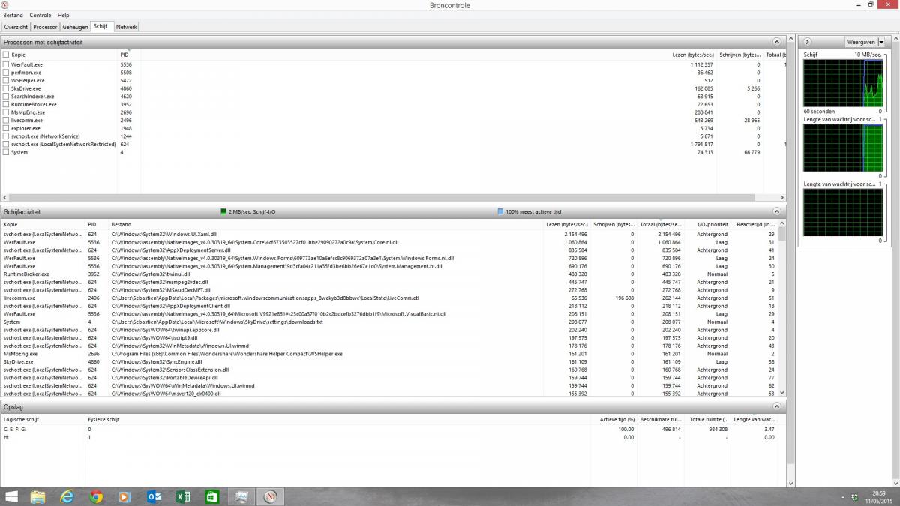Launch Internet Explorer from the taskbar
This screenshot has width=900, height=506.
pos(67,496)
